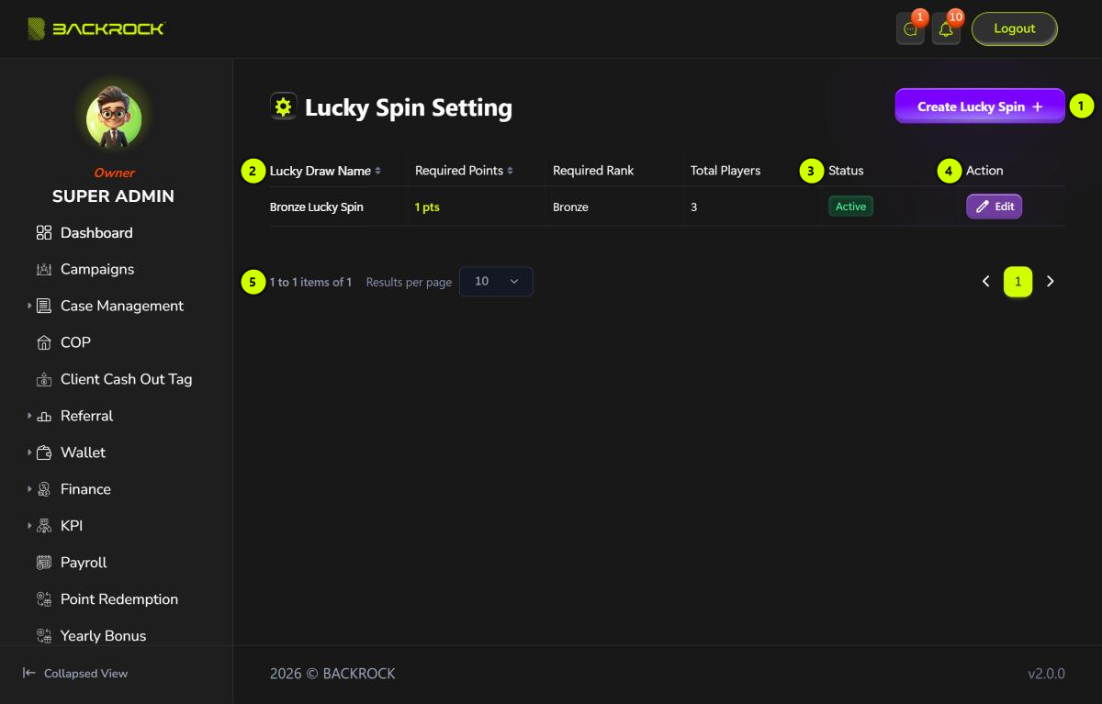Click the gear icon beside Lucky Spin Setting
Image resolution: width=1102 pixels, height=704 pixels.
[x=283, y=106]
